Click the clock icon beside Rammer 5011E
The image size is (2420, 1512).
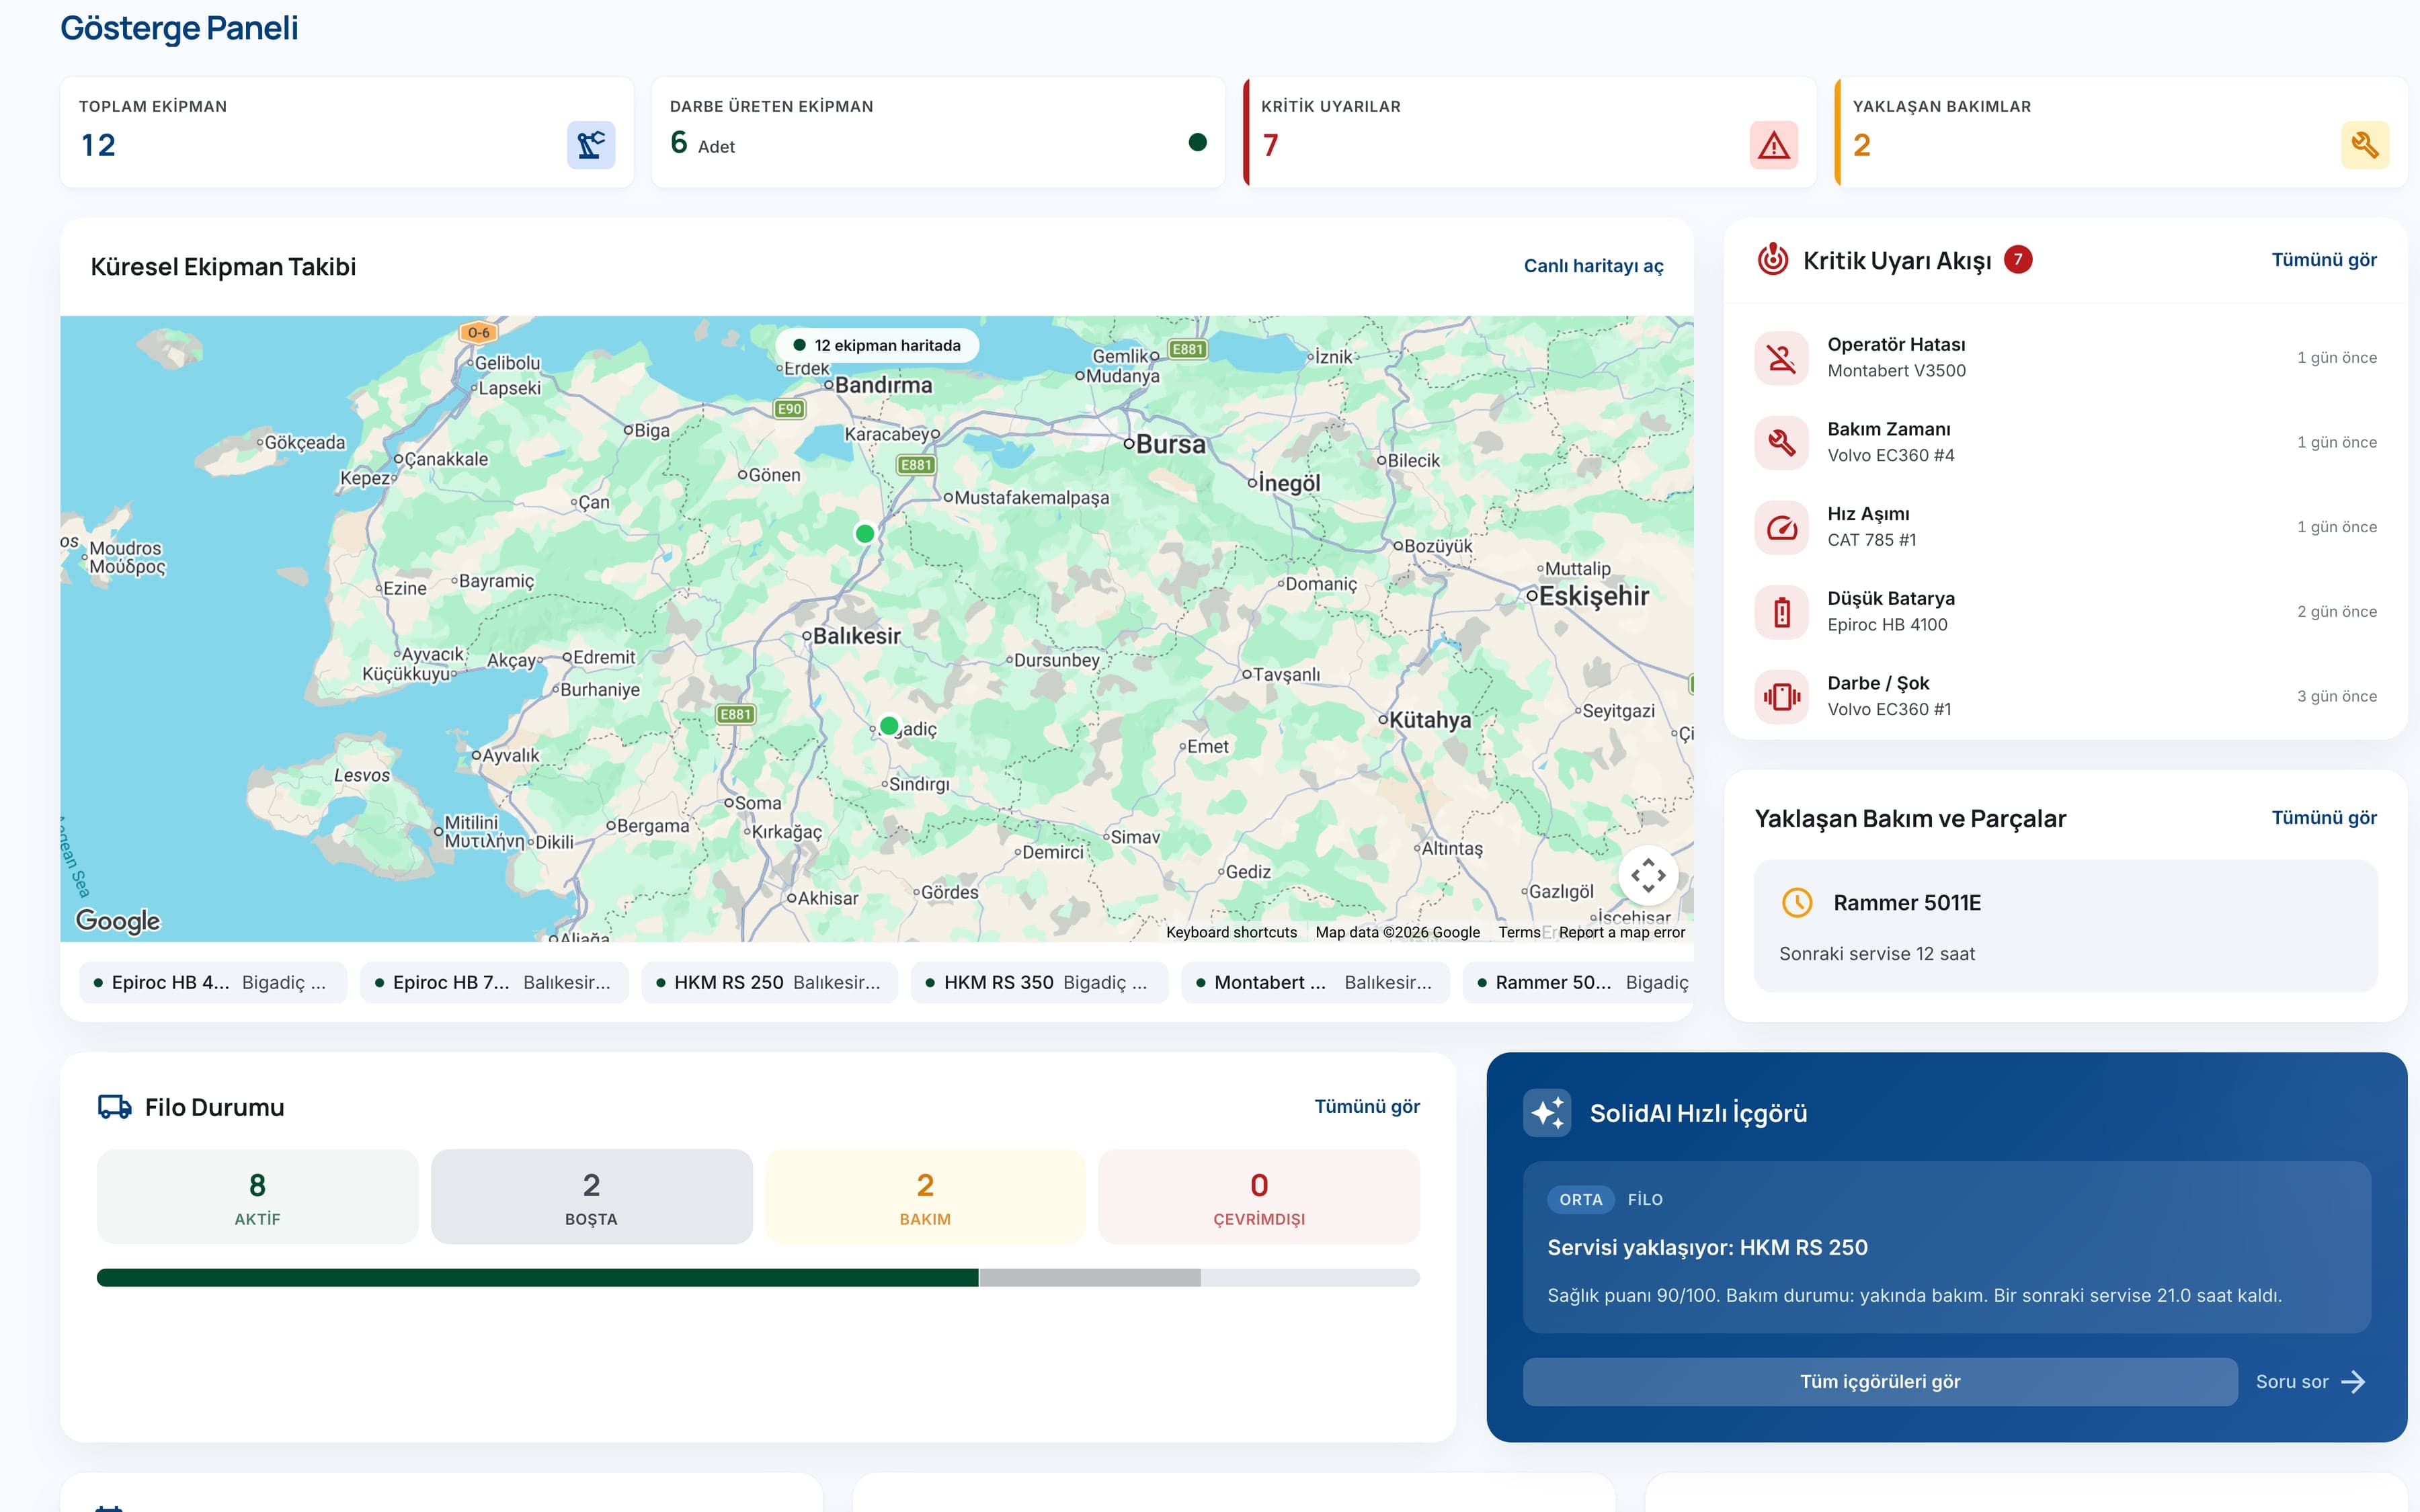click(x=1797, y=903)
